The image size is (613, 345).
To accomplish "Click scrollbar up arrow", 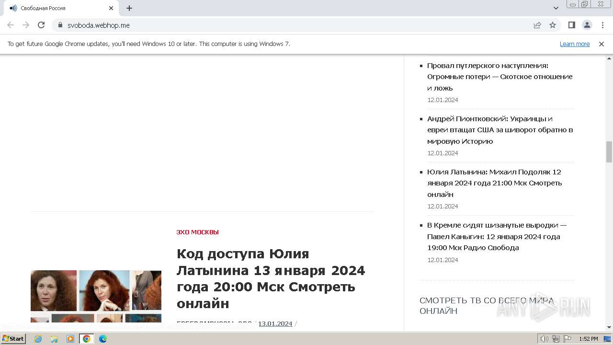I will pyautogui.click(x=609, y=58).
